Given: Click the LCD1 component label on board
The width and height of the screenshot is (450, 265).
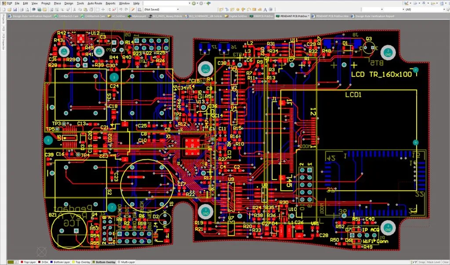Looking at the screenshot, I should pos(353,94).
